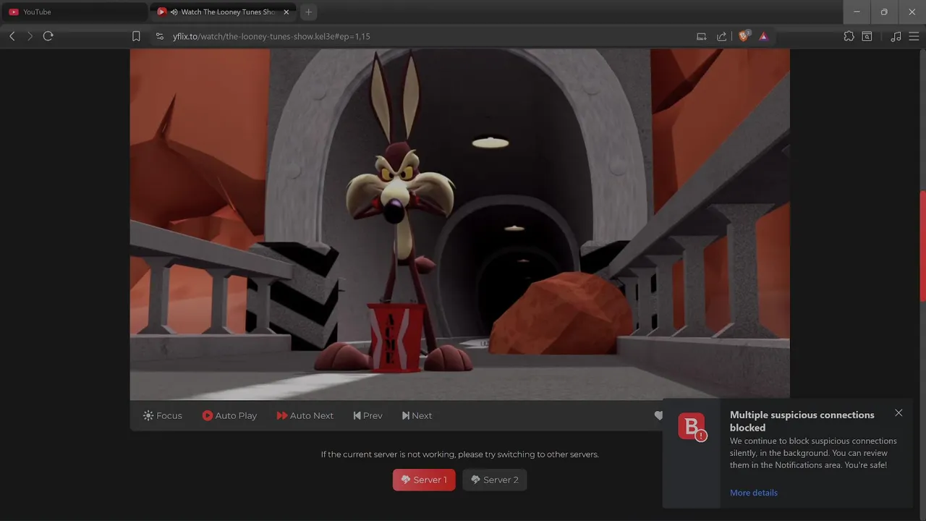Click the Wile E. Coyote video player
This screenshot has height=521, width=926.
point(459,224)
